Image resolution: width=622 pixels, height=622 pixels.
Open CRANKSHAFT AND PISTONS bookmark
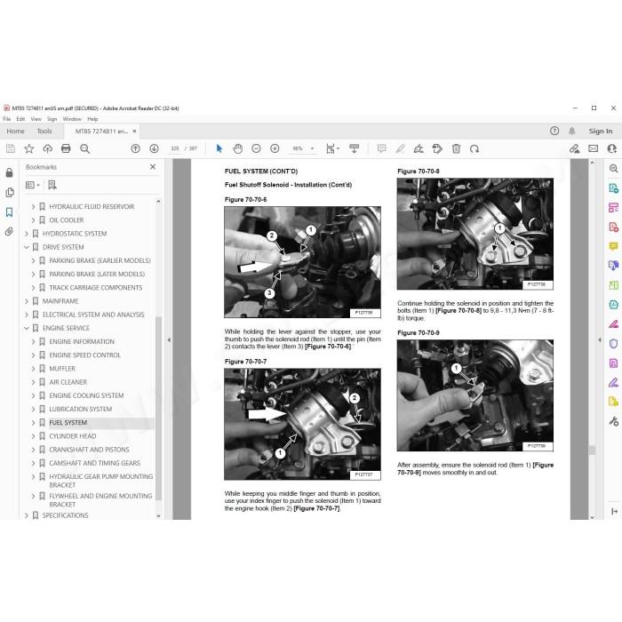tap(89, 450)
